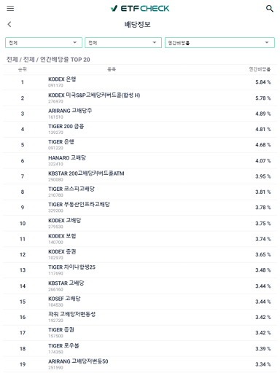This screenshot has width=280, height=373.
Task: Open the 연간배당률 sort dropdown
Action: tap(219, 43)
